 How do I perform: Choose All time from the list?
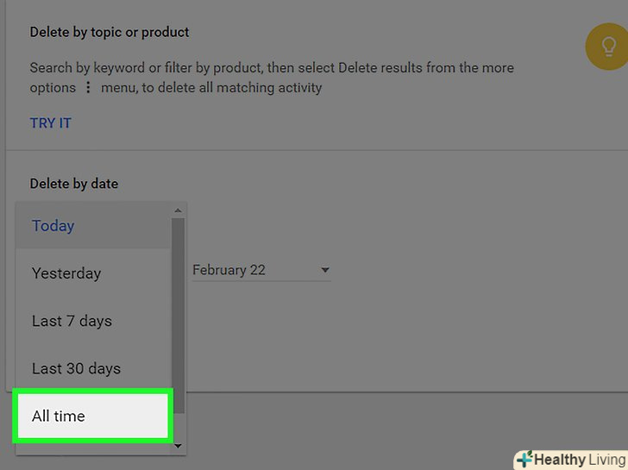(59, 416)
